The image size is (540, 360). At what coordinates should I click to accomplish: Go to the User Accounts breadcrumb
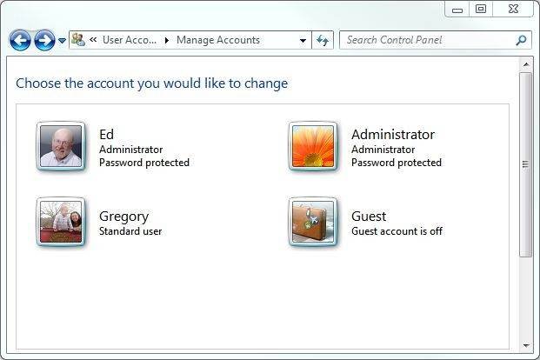[130, 40]
